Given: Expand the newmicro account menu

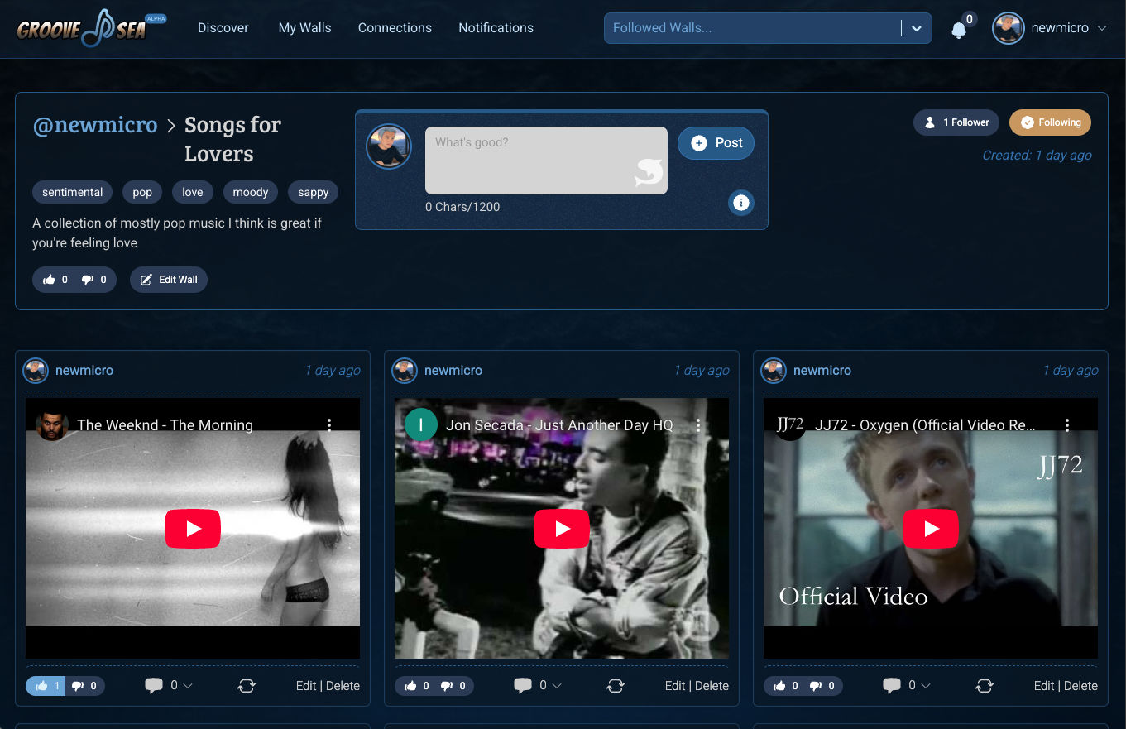Looking at the screenshot, I should click(x=1101, y=28).
